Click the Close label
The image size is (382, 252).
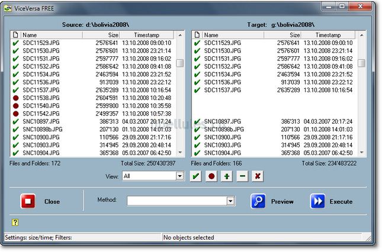click(x=52, y=202)
